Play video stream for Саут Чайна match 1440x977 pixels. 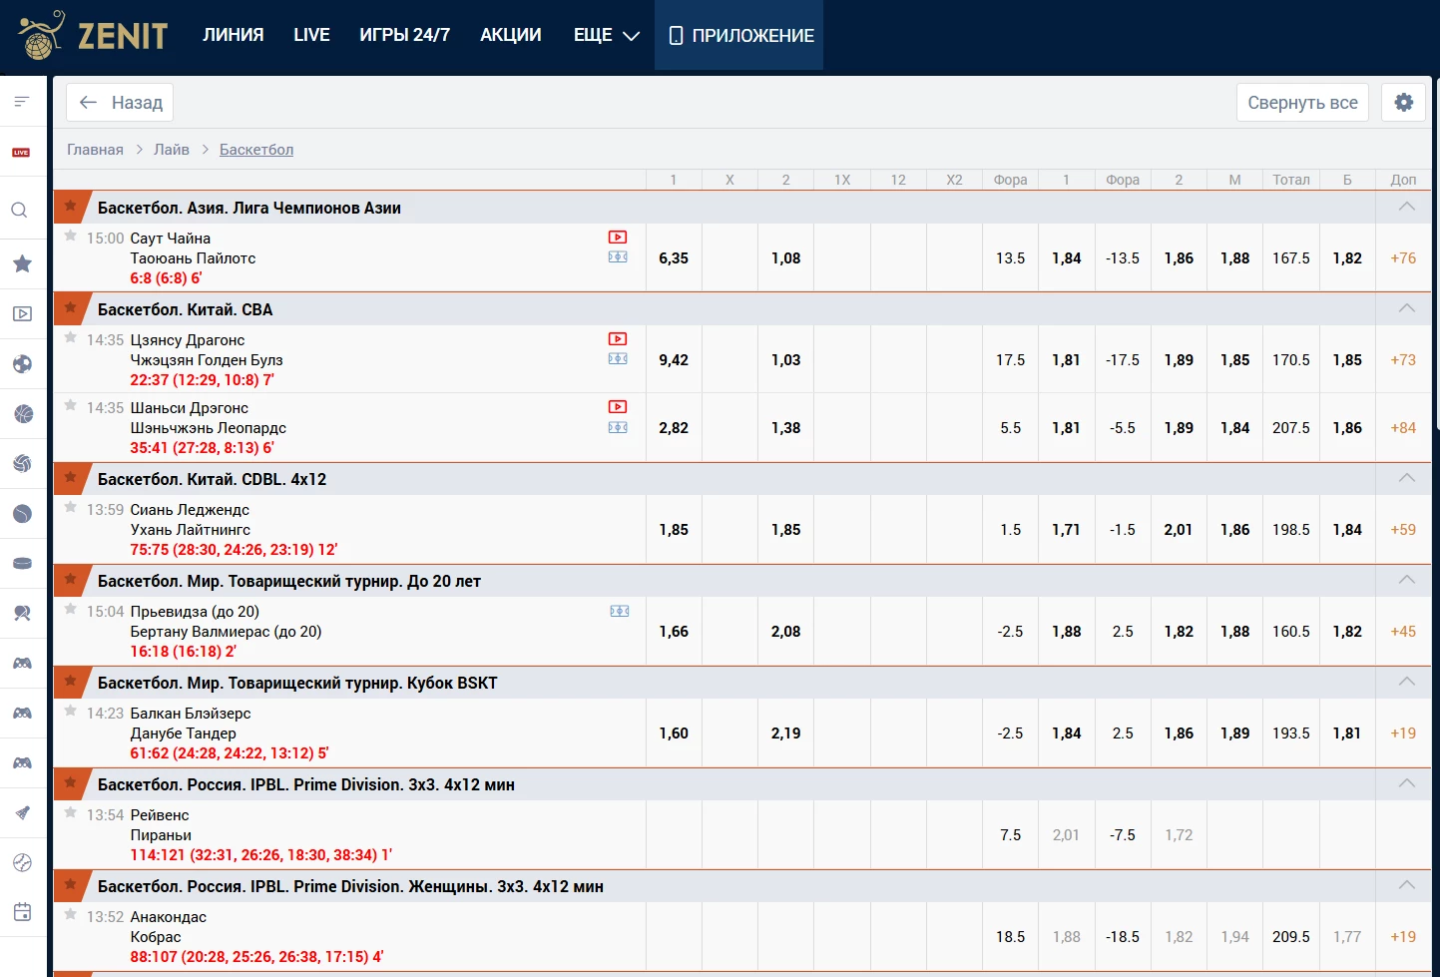point(618,238)
